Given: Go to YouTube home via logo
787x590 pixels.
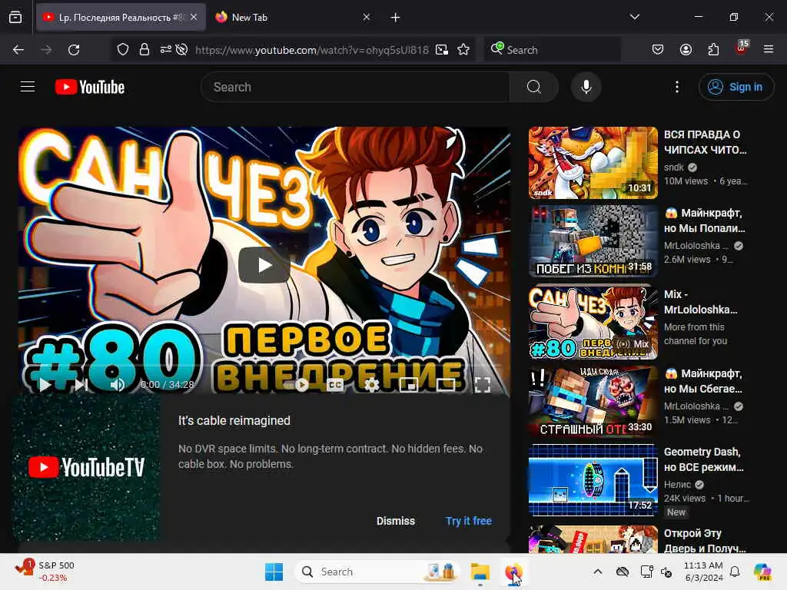Looking at the screenshot, I should click(x=90, y=87).
